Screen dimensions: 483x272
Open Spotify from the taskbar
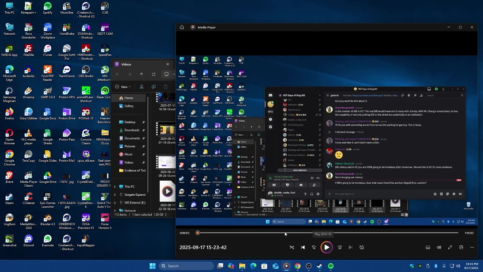click(x=331, y=266)
